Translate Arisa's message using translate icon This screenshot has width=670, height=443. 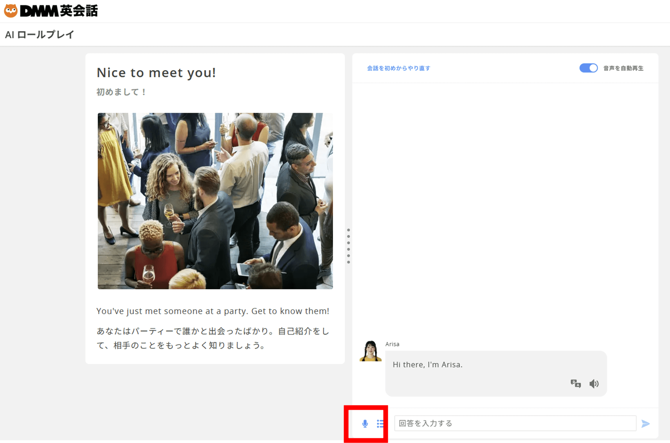click(575, 384)
